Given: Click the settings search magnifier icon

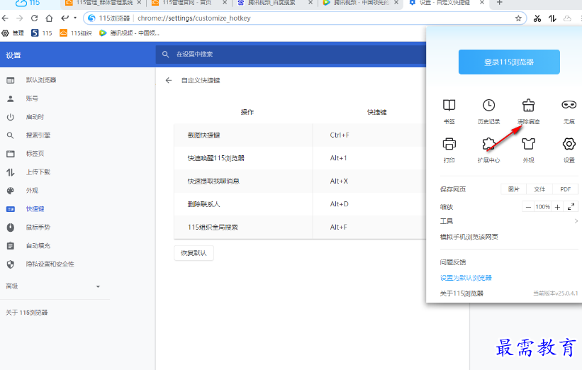Looking at the screenshot, I should coord(166,54).
